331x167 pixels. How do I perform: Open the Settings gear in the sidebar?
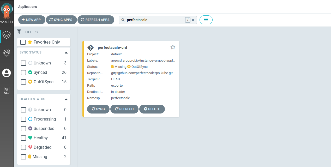click(x=7, y=53)
